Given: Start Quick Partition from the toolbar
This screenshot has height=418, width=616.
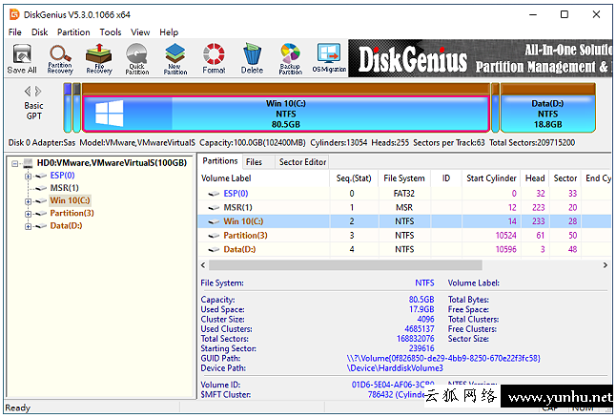Looking at the screenshot, I should 136,58.
